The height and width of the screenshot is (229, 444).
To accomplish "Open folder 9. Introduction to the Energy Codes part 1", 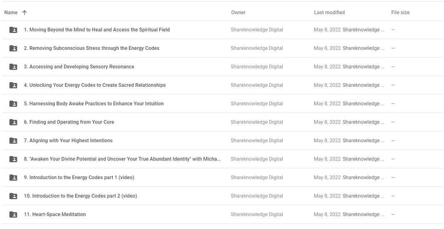I will [x=79, y=178].
